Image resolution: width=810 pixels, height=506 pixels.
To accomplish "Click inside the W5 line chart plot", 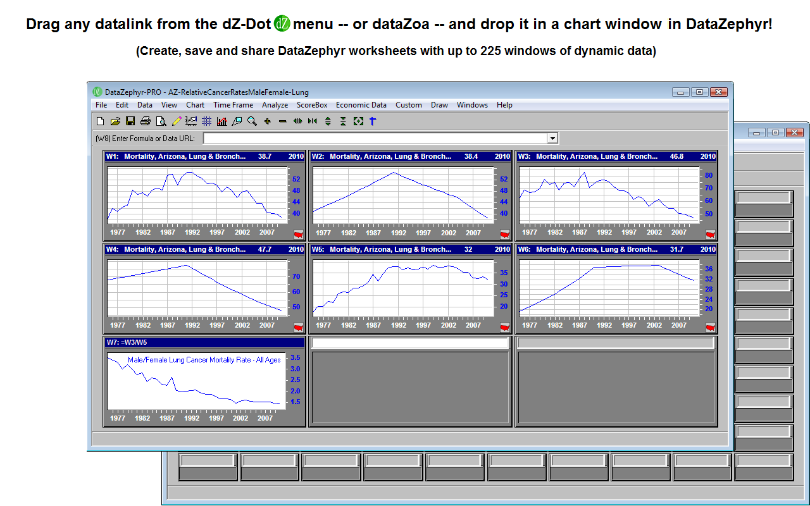I will [403, 288].
